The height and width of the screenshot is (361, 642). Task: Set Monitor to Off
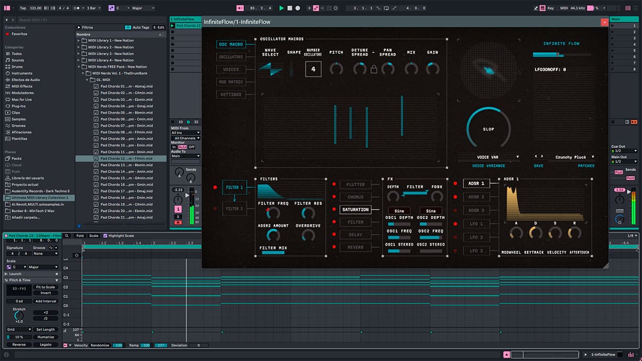[x=192, y=147]
